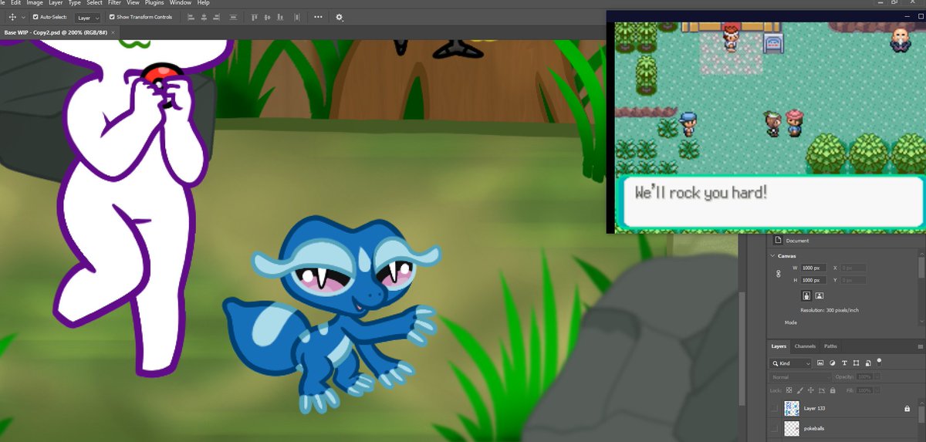Toggle layer filtering on/off switch
This screenshot has width=926, height=442.
[x=879, y=361]
